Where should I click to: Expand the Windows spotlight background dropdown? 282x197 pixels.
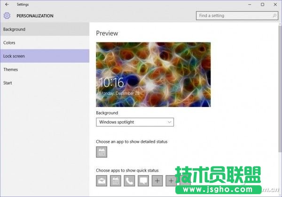(135, 122)
